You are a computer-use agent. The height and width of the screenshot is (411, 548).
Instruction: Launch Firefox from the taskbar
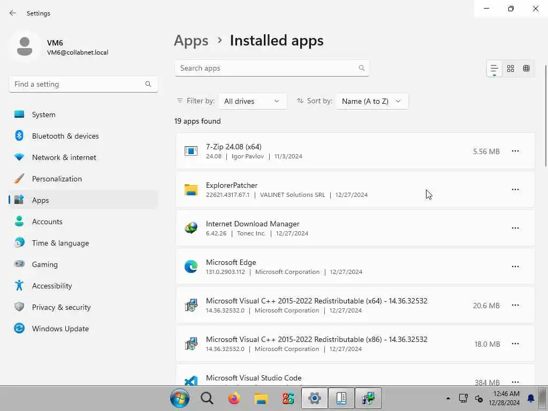[234, 398]
